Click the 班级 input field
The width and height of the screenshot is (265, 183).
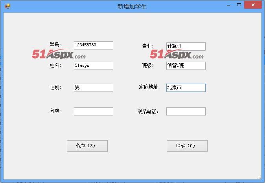point(186,66)
